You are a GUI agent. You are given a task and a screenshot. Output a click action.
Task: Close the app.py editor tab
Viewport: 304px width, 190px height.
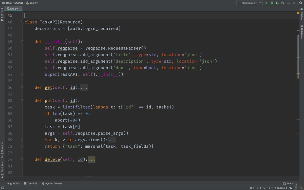(21, 9)
